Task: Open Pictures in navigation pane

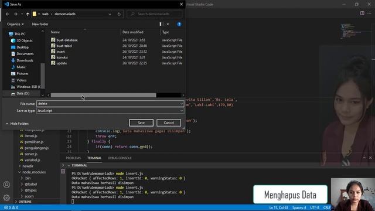Action: point(22,74)
